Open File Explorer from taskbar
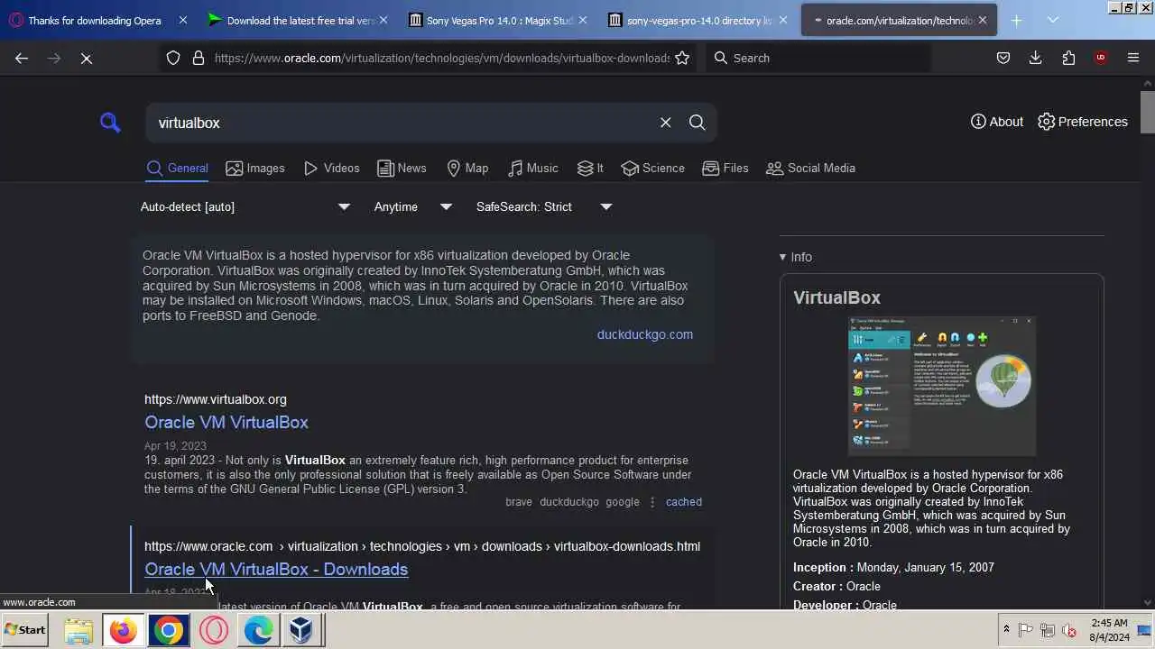Screen dimensions: 1155x649 pos(79,630)
